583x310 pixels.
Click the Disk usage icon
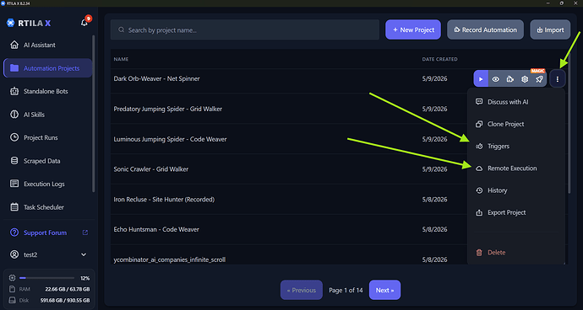tap(12, 300)
